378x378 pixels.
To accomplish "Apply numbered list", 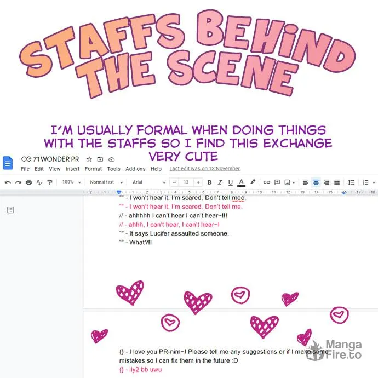I will tap(366, 182).
